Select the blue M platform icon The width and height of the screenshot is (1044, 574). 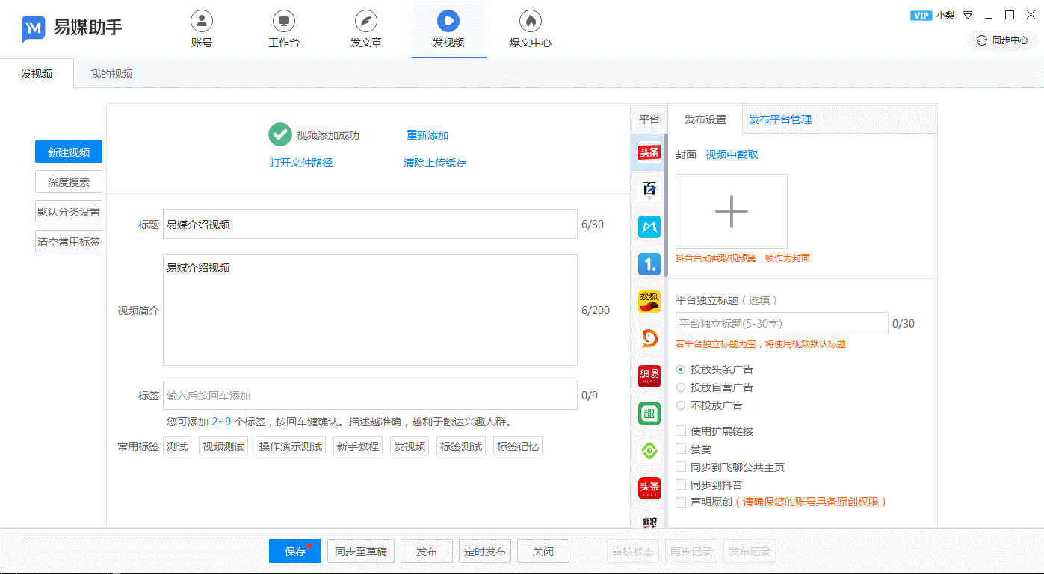tap(649, 226)
